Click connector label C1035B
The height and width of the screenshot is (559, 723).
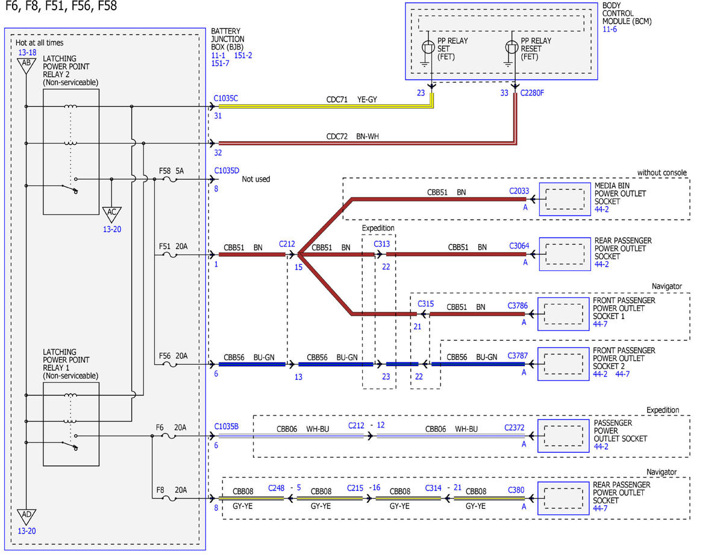[226, 426]
